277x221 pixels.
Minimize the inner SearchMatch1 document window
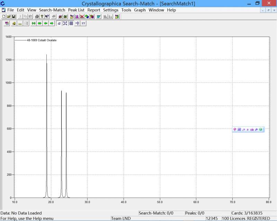[x=263, y=10]
